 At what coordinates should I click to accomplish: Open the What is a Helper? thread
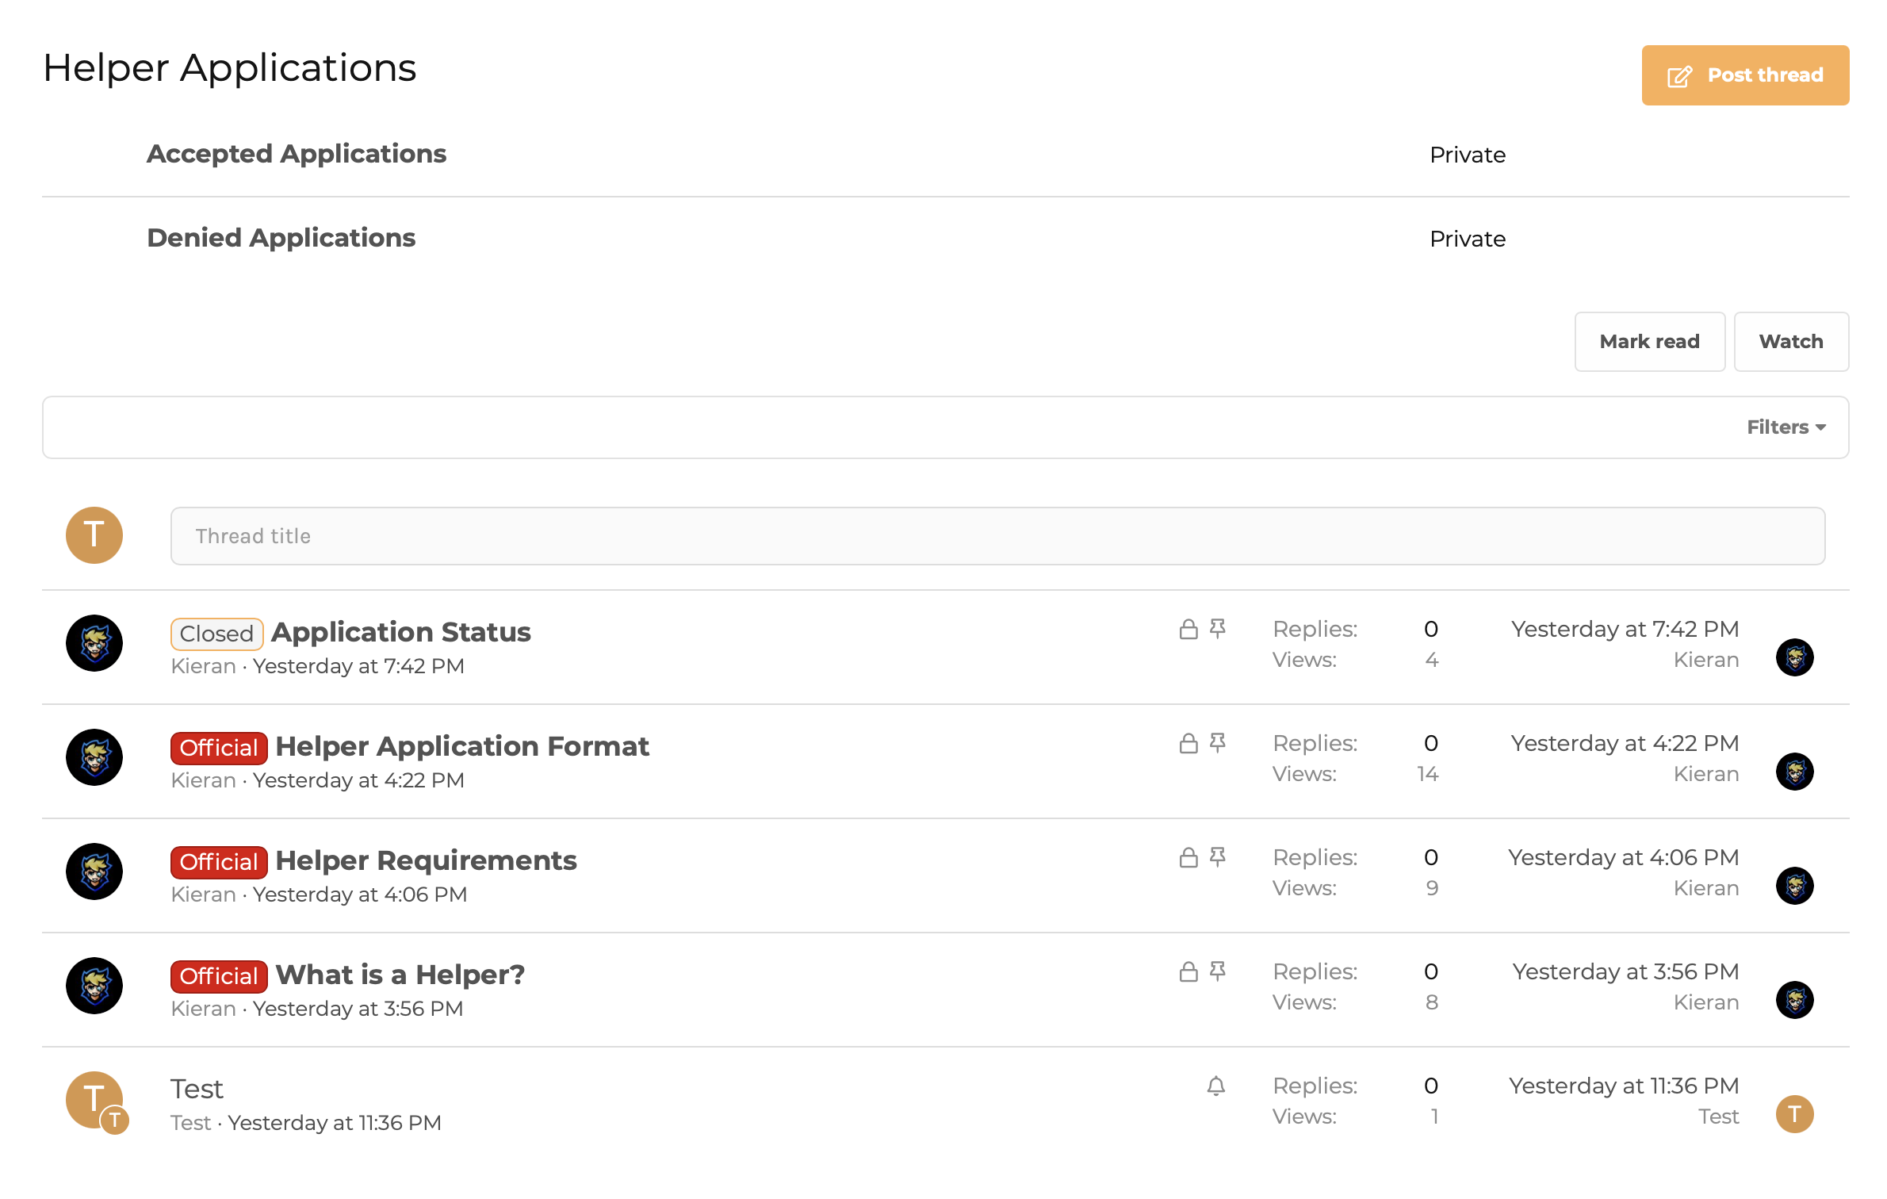click(400, 975)
